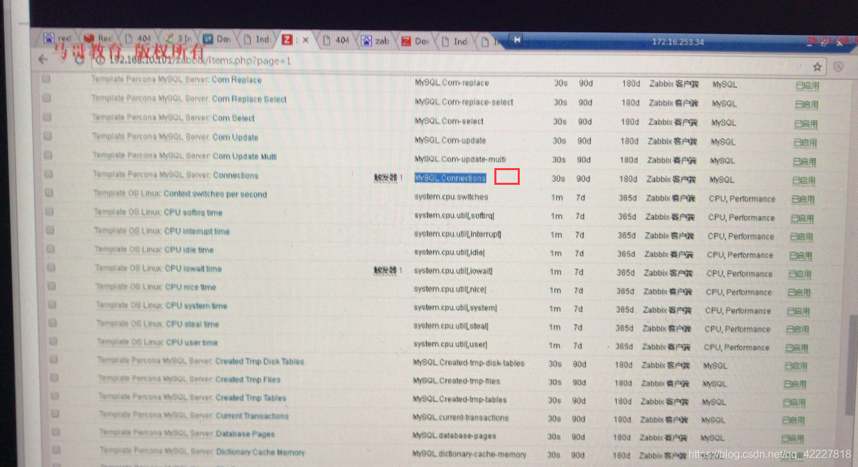Switch to the '3 In' browser tab
The width and height of the screenshot is (858, 467).
(x=178, y=39)
